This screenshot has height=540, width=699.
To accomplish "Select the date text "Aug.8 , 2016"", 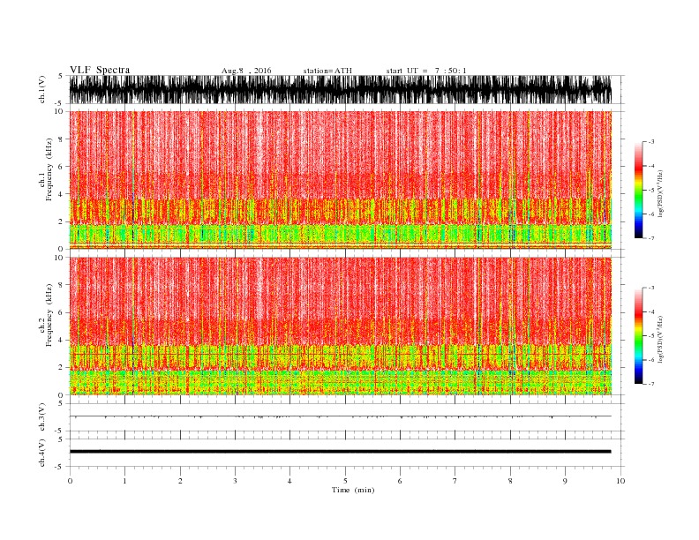I will coord(246,71).
